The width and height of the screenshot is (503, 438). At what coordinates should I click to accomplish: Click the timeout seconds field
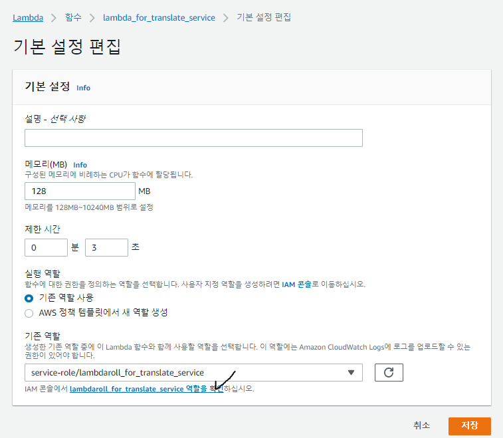(x=106, y=247)
